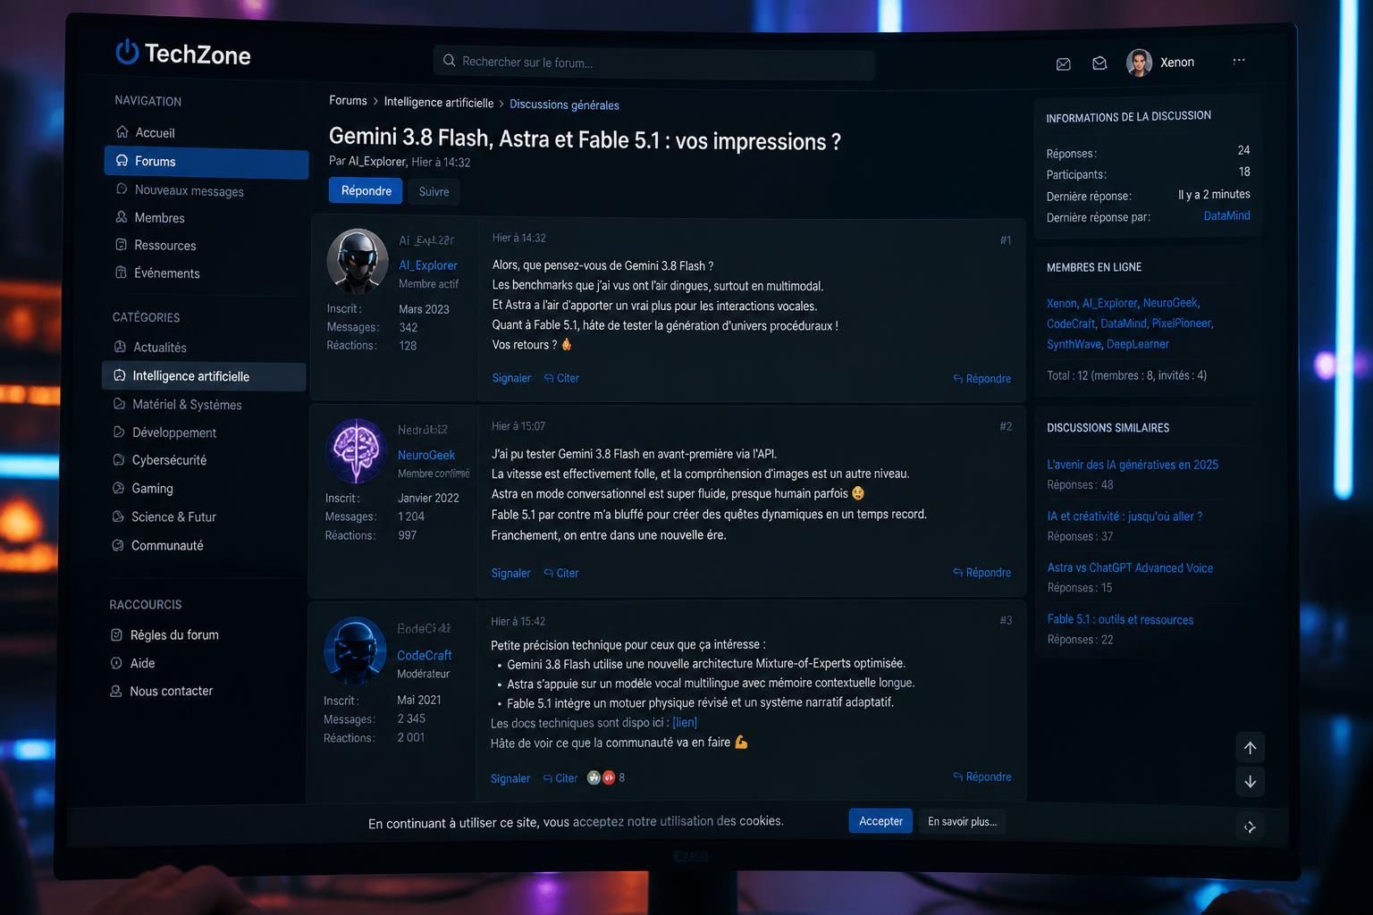Screen dimensions: 1373x915
Task: Open online member DeepLearner
Action: (x=1138, y=344)
